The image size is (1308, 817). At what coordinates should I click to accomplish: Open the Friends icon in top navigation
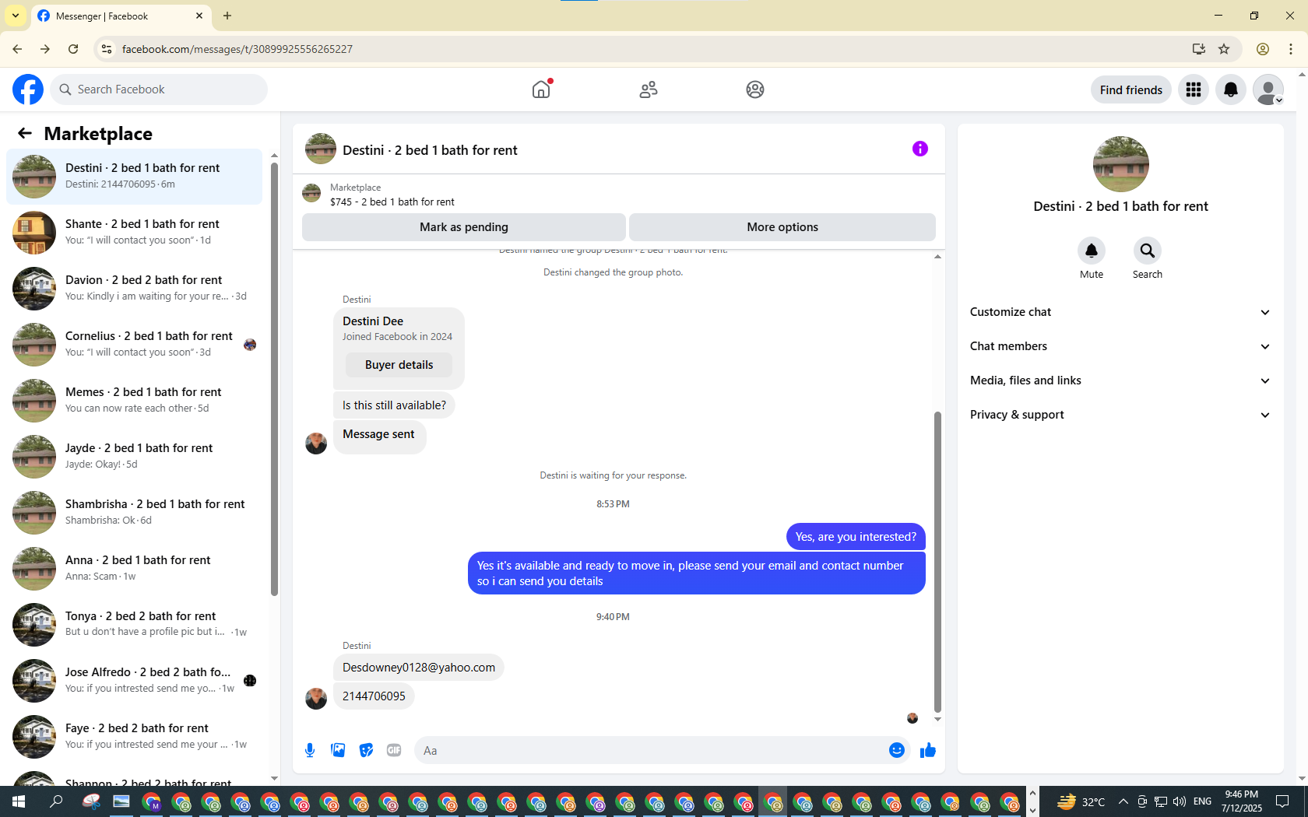coord(649,89)
